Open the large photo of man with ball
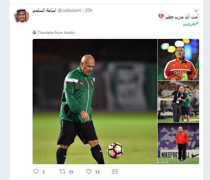 click(95, 102)
